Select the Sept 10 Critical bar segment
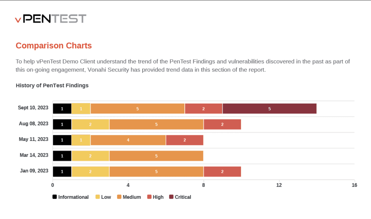 click(269, 109)
